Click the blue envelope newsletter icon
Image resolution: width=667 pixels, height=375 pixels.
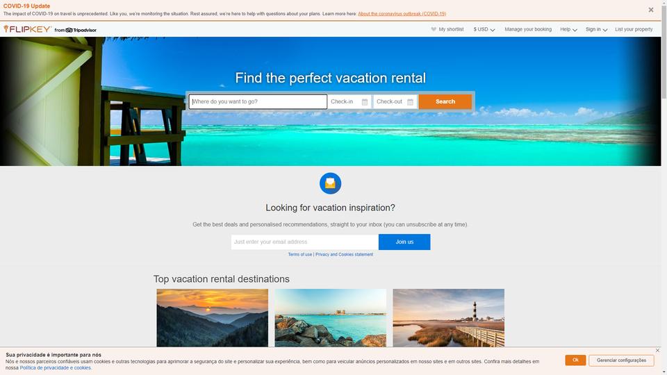pyautogui.click(x=331, y=183)
